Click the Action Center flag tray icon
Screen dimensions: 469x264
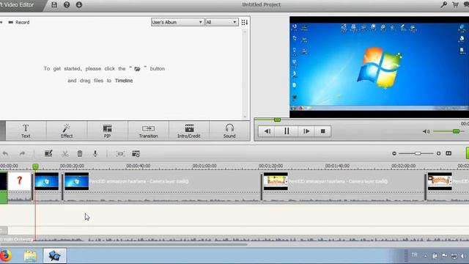click(445, 256)
